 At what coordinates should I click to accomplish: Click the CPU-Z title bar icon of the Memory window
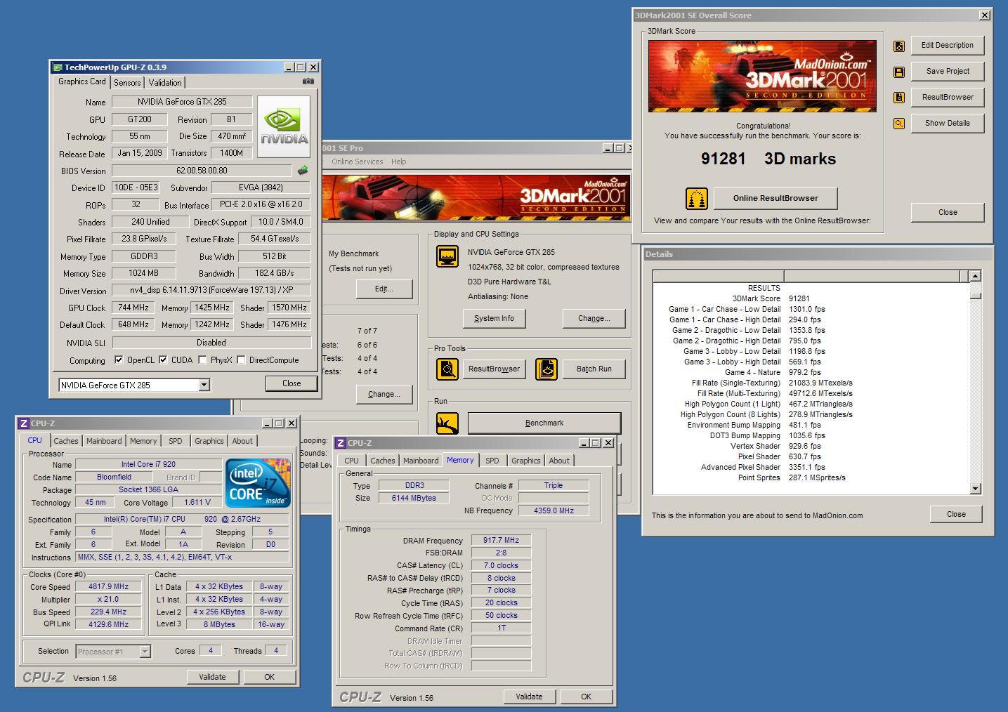tap(341, 443)
